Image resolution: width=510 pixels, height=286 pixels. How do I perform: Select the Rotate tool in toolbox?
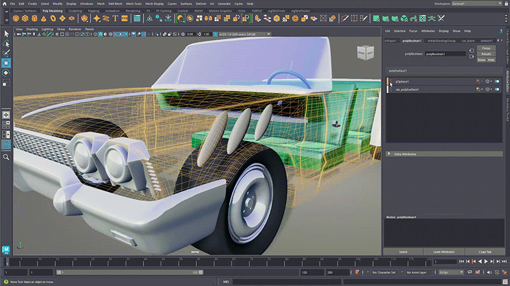pyautogui.click(x=6, y=73)
